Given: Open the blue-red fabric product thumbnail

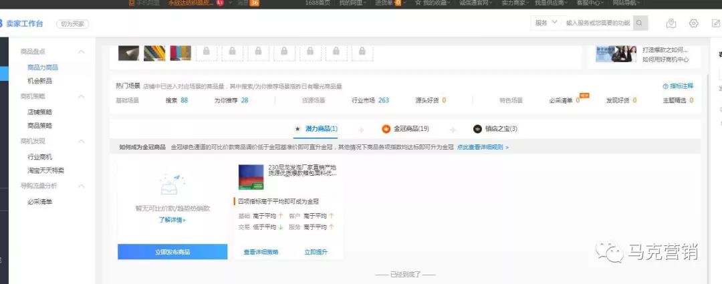Looking at the screenshot, I should [x=251, y=176].
